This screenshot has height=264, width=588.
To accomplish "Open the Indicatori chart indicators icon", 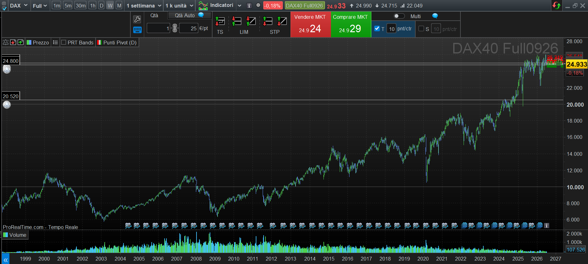I will [203, 6].
